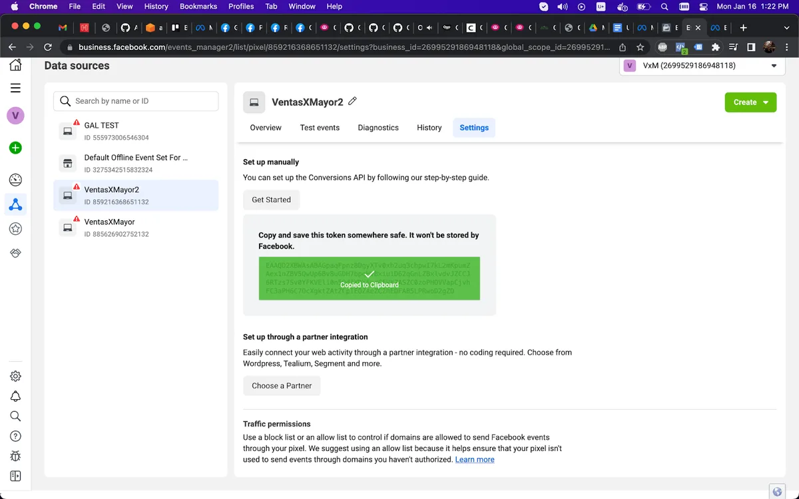Image resolution: width=799 pixels, height=499 pixels.
Task: Click the Search by name or ID field
Action: click(136, 101)
